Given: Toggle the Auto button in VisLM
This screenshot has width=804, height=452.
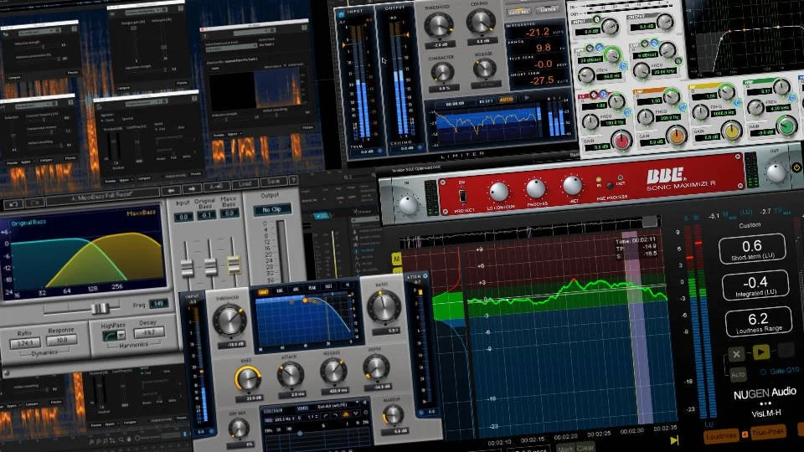Looking at the screenshot, I should click(x=738, y=375).
